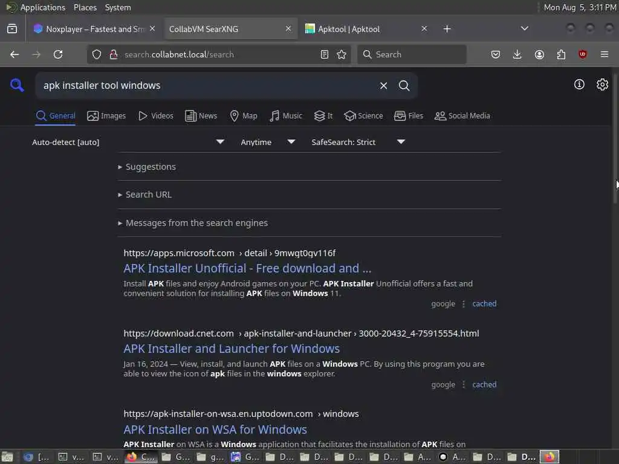Screen dimensions: 619x464
Task: Open the Firefox View tab icon
Action: (12, 29)
